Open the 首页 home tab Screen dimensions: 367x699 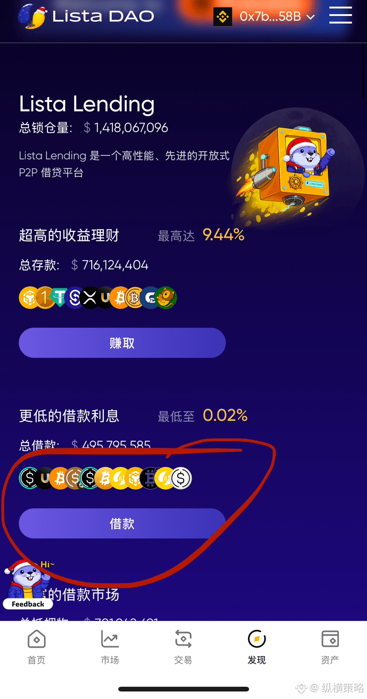click(36, 647)
